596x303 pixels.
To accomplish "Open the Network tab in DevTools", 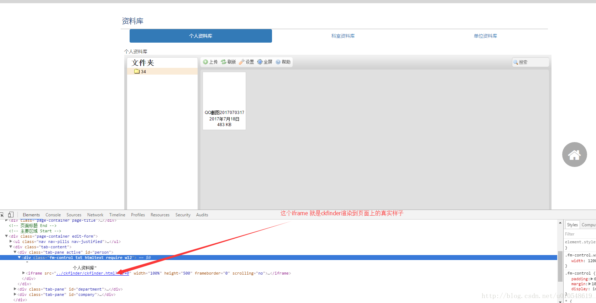I will (95, 215).
